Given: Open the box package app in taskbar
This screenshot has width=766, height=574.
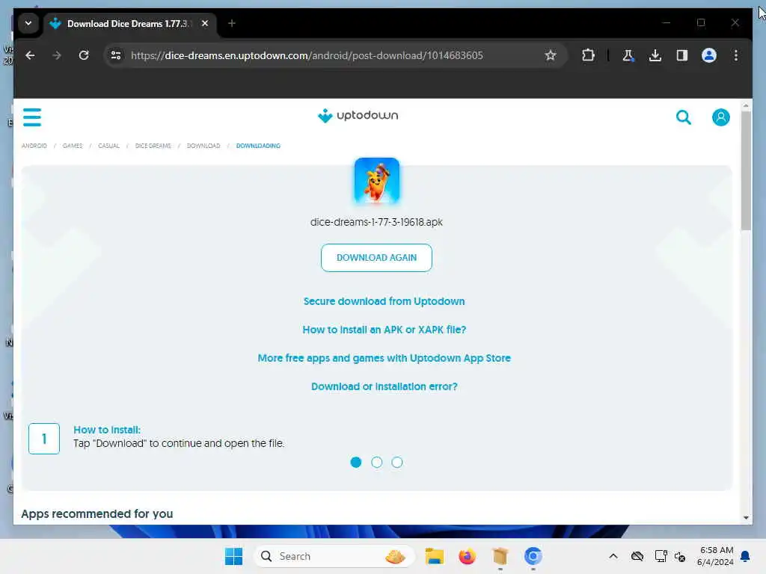Looking at the screenshot, I should pyautogui.click(x=500, y=556).
